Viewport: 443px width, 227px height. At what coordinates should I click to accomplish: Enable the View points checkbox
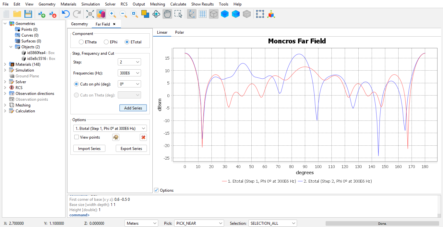coord(77,137)
